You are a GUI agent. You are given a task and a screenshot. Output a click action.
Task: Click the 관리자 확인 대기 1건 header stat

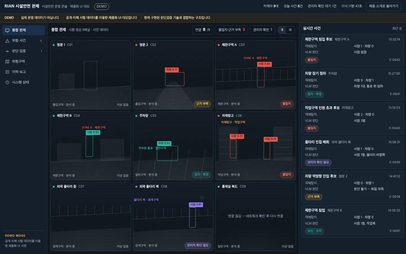pyautogui.click(x=322, y=6)
